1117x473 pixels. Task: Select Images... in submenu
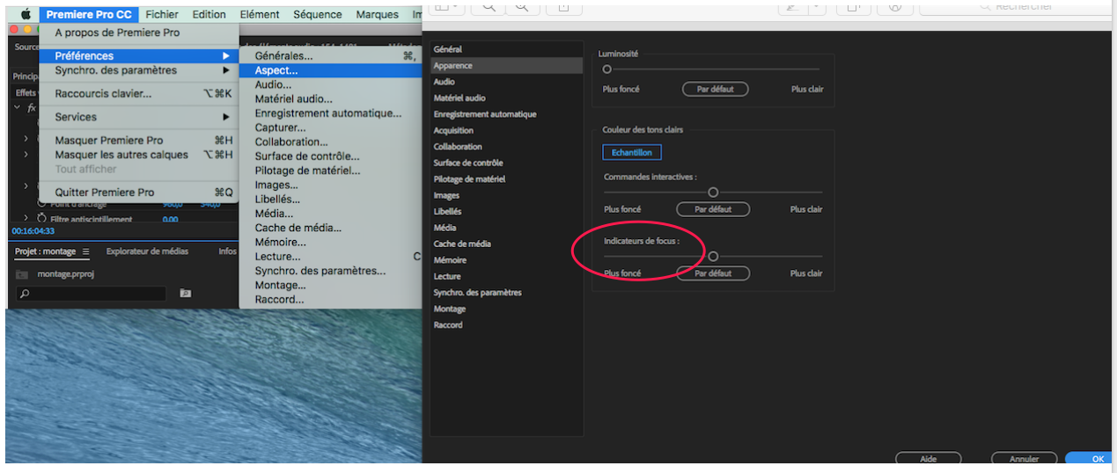[331, 185]
